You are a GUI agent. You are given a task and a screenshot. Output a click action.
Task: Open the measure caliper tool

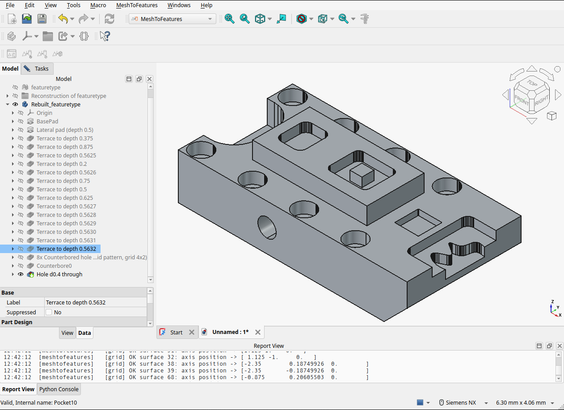365,19
